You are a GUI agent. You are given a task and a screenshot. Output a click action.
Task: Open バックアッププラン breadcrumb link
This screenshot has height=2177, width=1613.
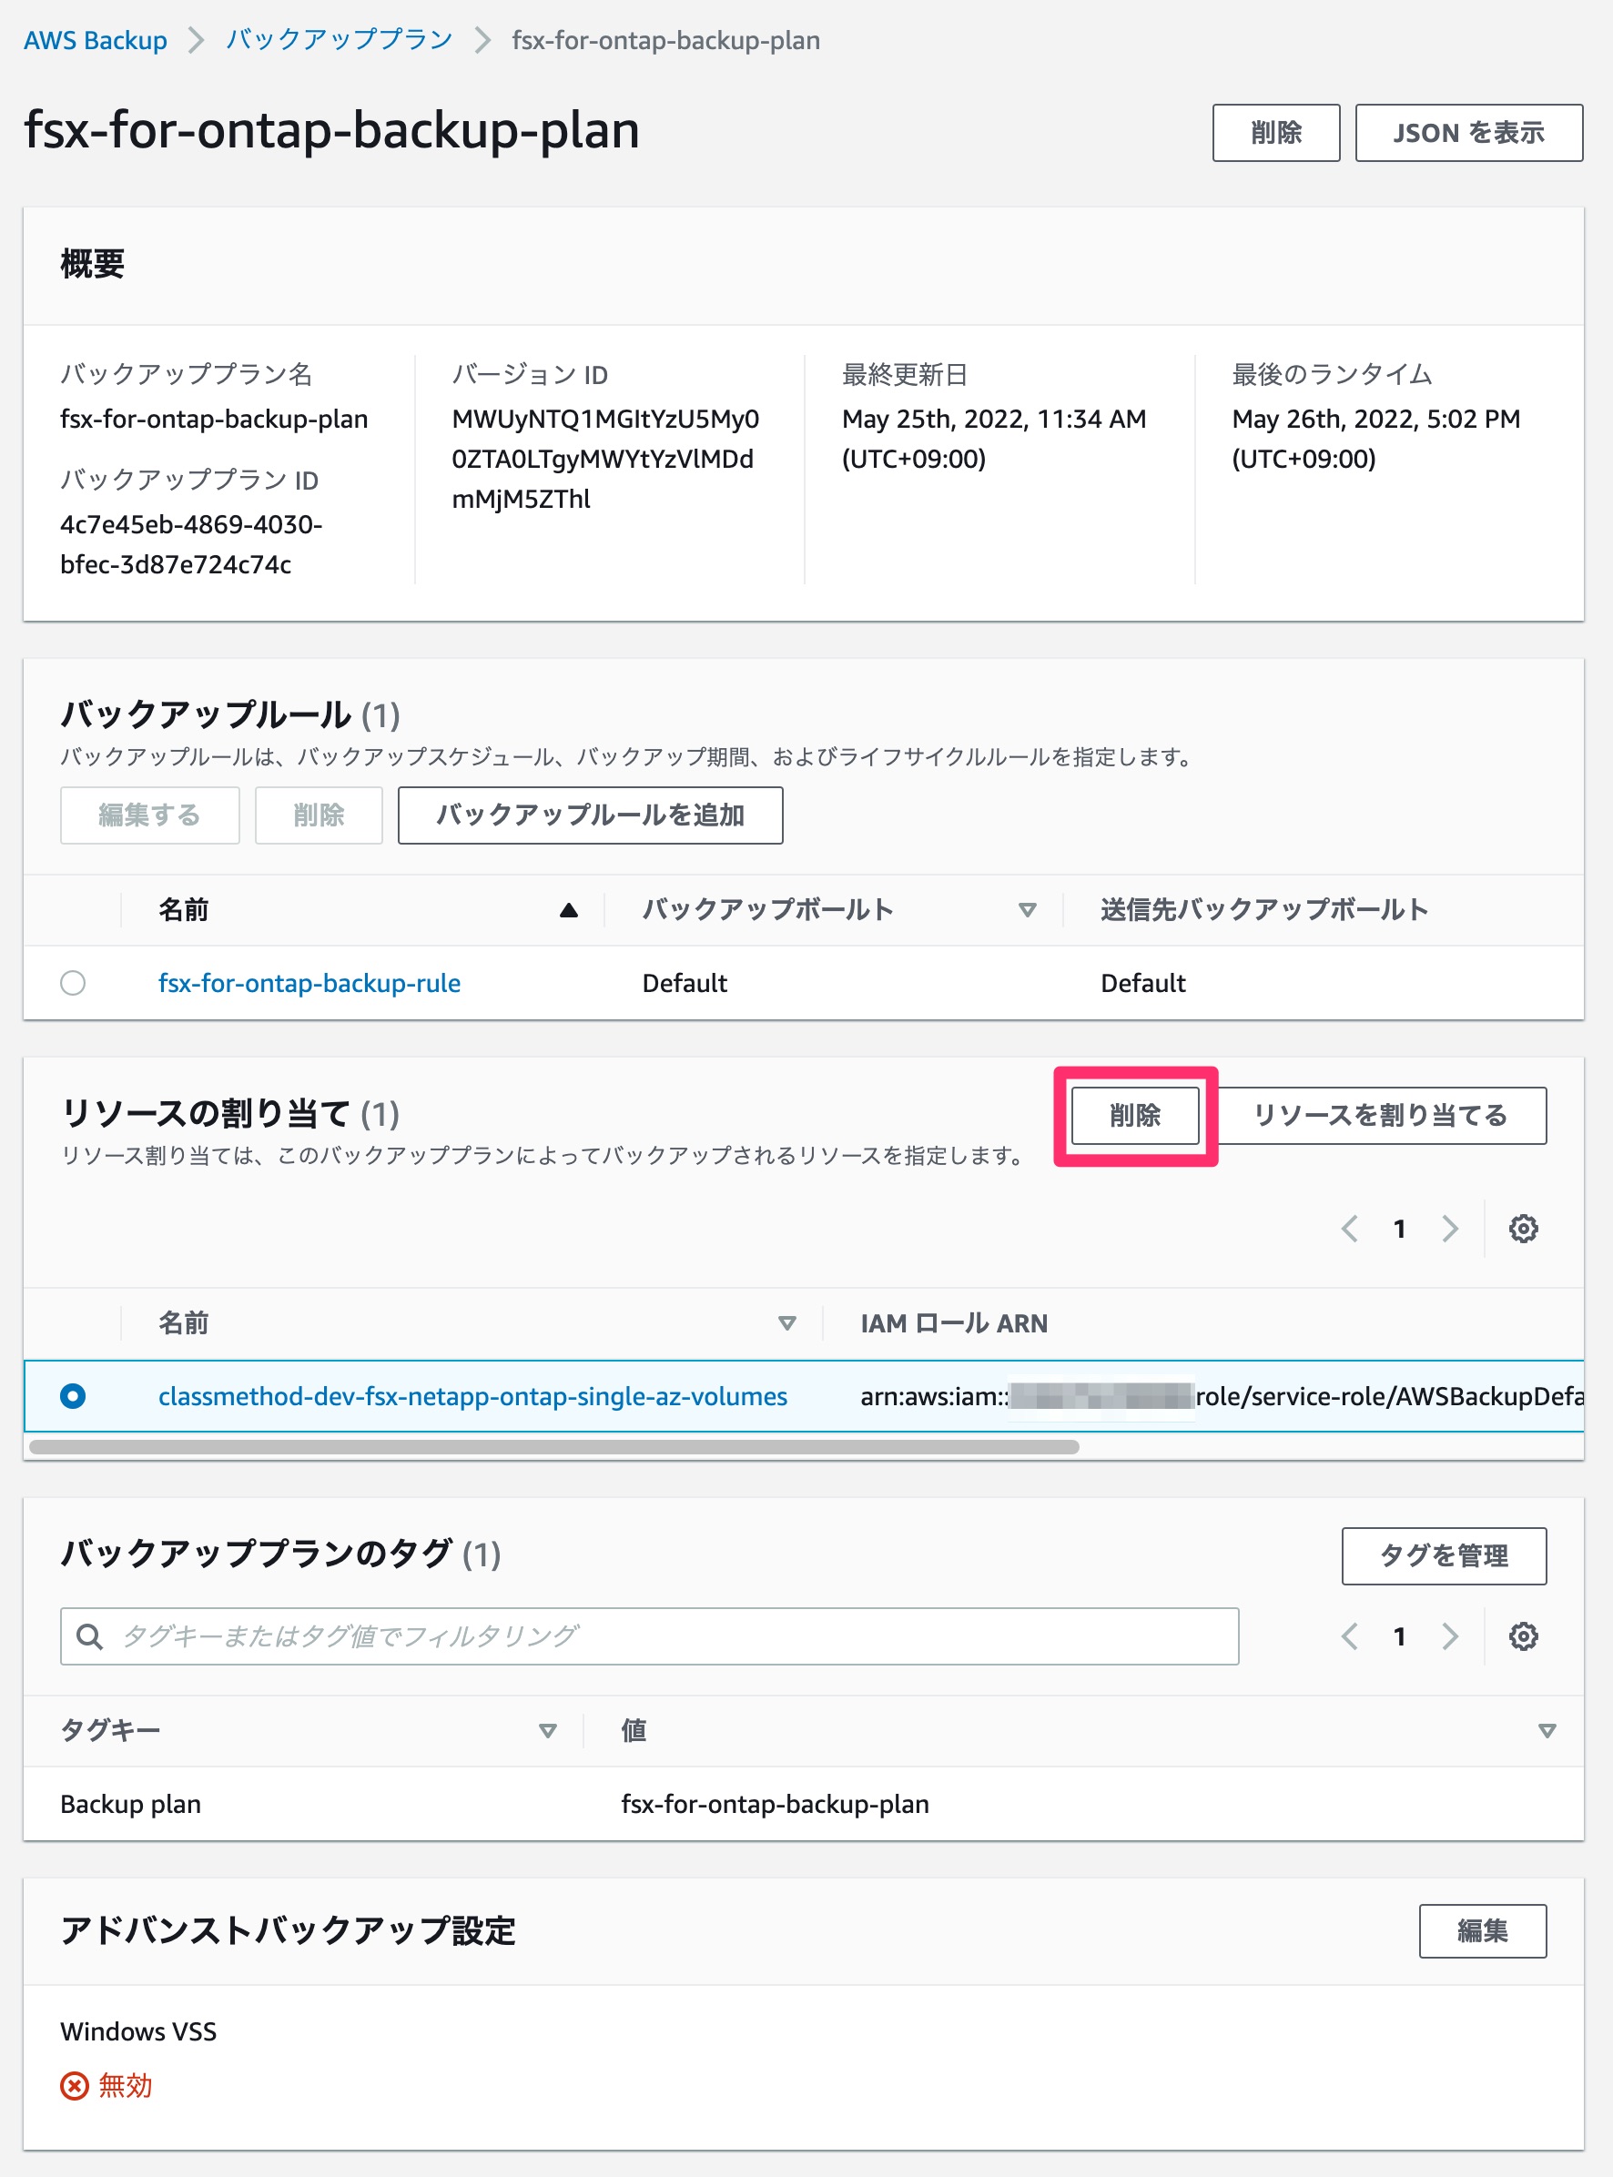[x=339, y=40]
